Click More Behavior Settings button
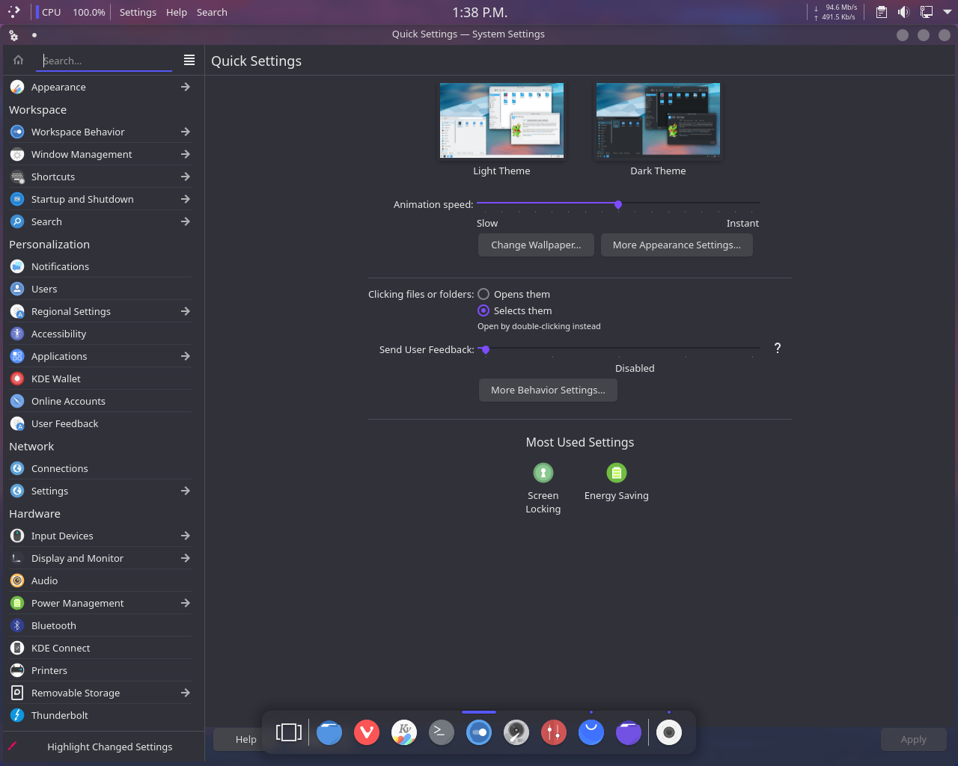Viewport: 958px width, 766px height. pos(548,390)
